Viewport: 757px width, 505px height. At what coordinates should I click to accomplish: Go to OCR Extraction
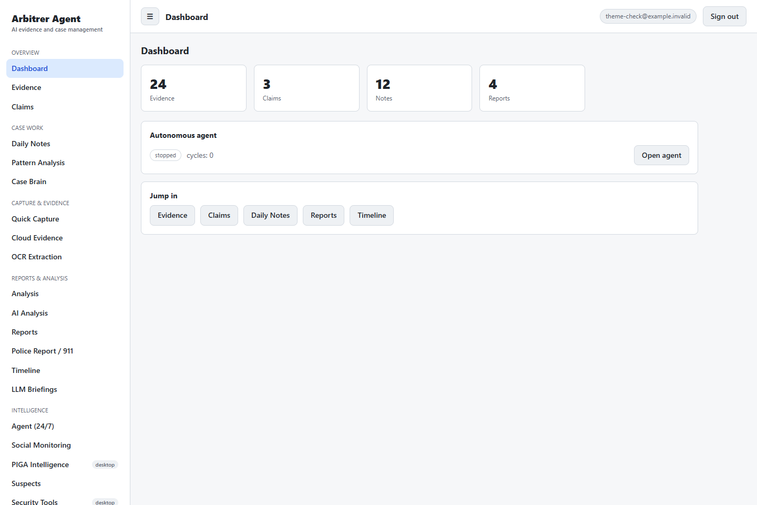point(65,257)
